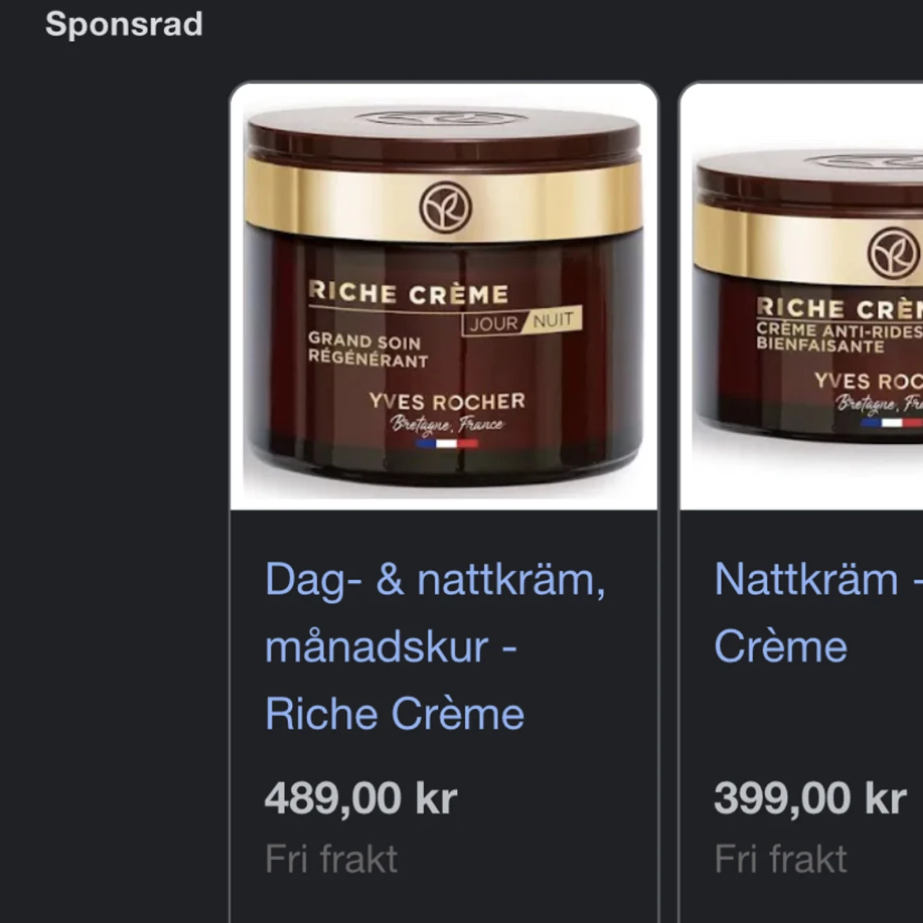The width and height of the screenshot is (923, 923).
Task: Click YVES ROCHER brand name on first jar
Action: 447,401
